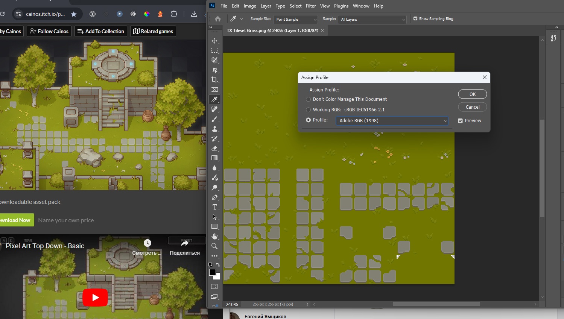Image resolution: width=564 pixels, height=319 pixels.
Task: Select the Pen tool
Action: tap(214, 197)
